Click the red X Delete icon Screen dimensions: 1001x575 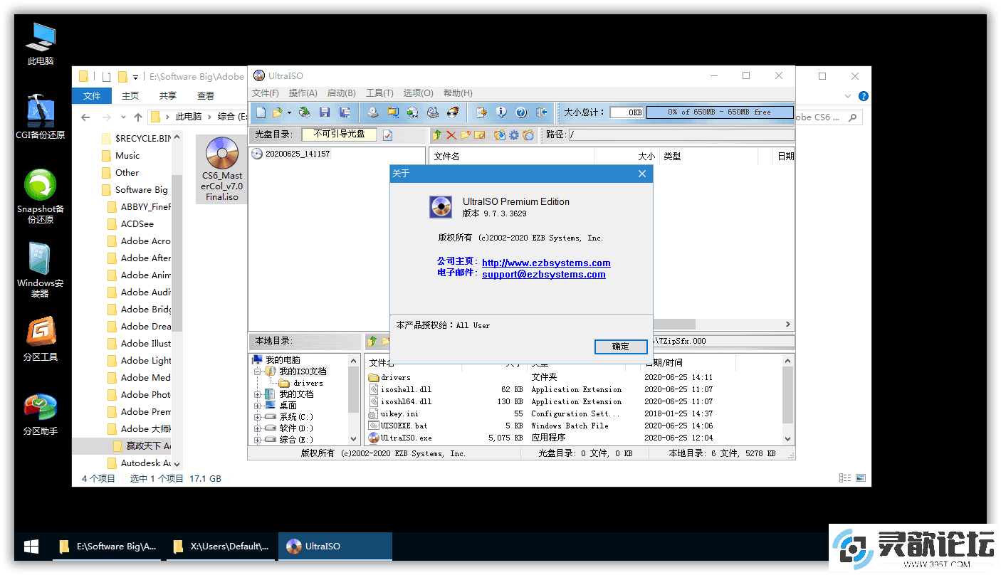[x=451, y=134]
